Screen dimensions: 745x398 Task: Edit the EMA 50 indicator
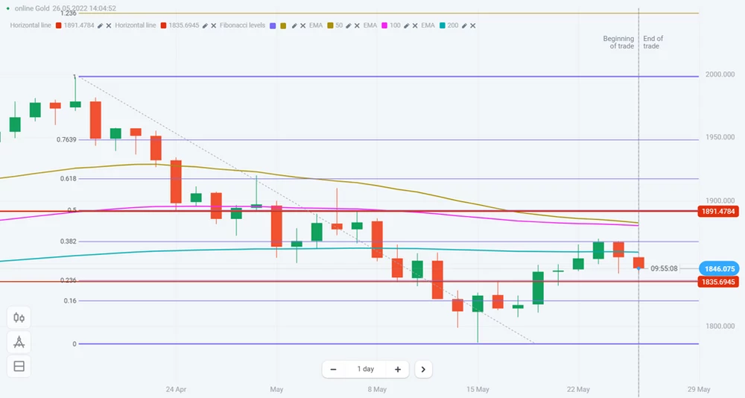[x=350, y=25]
